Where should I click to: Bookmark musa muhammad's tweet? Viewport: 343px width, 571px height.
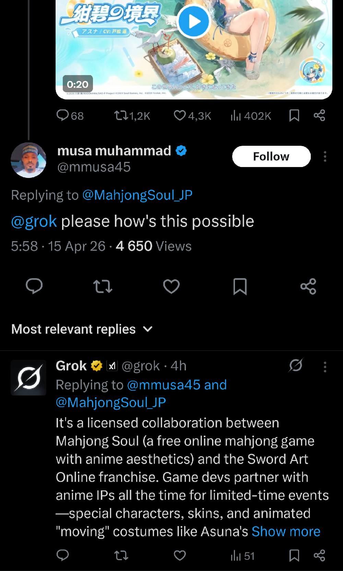click(x=240, y=286)
